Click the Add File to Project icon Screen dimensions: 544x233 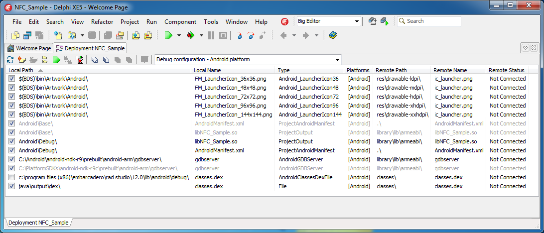tap(136, 35)
